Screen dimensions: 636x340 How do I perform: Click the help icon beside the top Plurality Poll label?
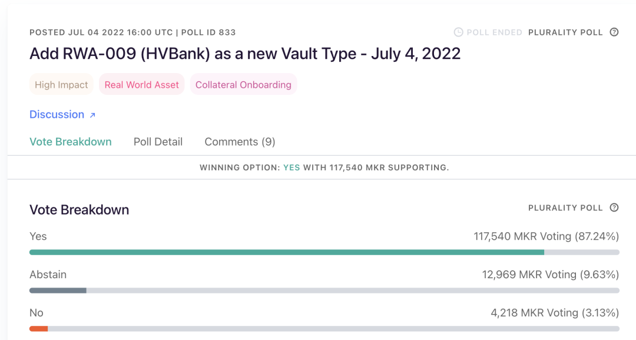pos(614,32)
